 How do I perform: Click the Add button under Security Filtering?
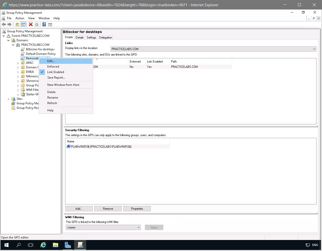click(x=79, y=208)
